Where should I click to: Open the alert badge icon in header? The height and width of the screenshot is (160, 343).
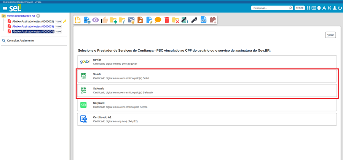[x=319, y=8]
